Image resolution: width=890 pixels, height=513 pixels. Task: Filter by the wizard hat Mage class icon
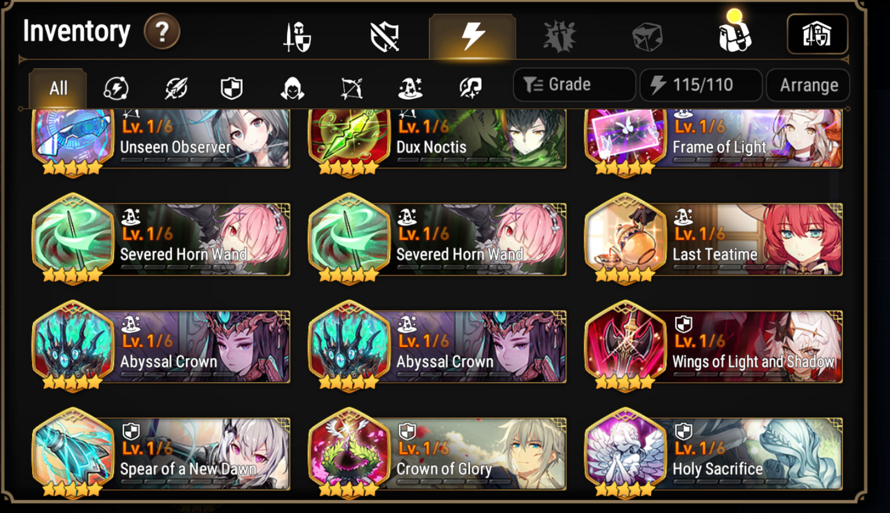[410, 89]
